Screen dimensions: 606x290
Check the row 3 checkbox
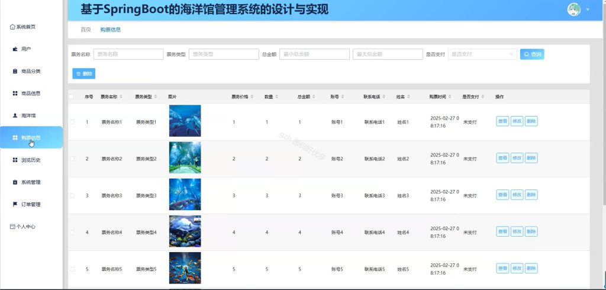coord(72,196)
